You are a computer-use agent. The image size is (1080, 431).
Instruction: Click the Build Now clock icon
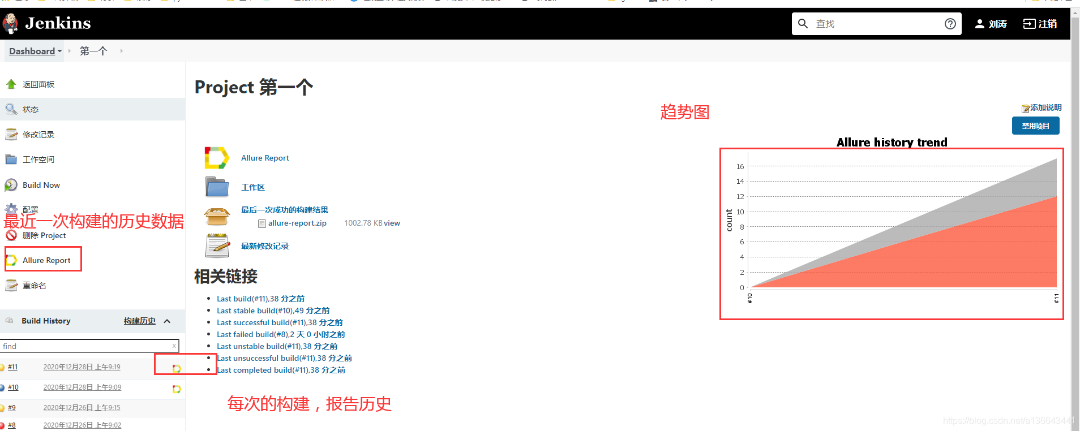click(x=11, y=185)
